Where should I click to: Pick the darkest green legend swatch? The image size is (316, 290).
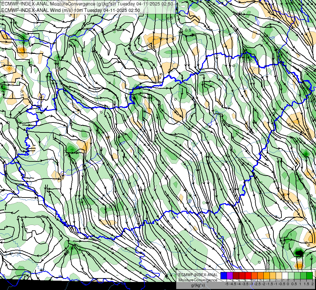[x=310, y=275]
